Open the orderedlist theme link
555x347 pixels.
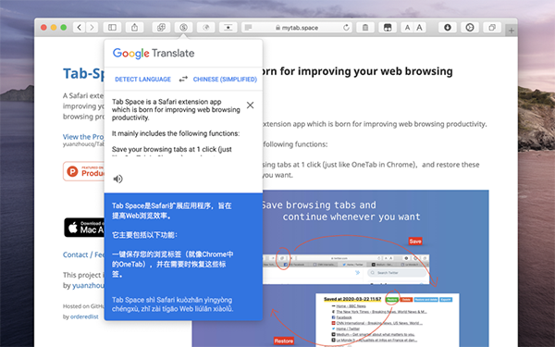(84, 316)
